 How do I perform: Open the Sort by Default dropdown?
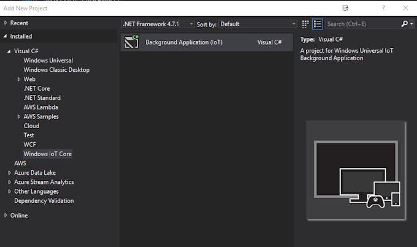(258, 24)
